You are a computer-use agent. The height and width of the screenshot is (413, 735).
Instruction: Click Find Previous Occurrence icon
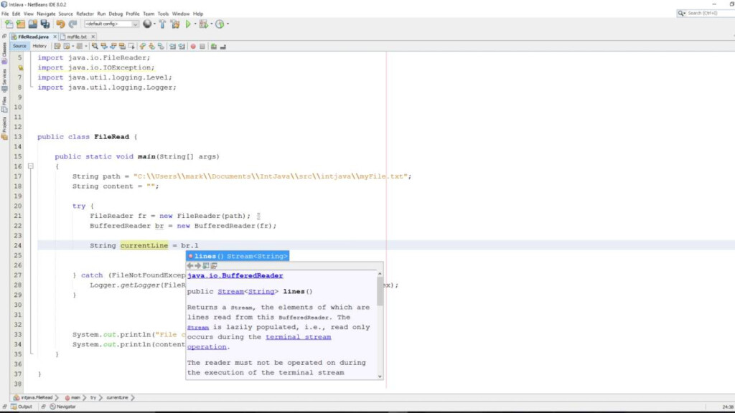104,47
